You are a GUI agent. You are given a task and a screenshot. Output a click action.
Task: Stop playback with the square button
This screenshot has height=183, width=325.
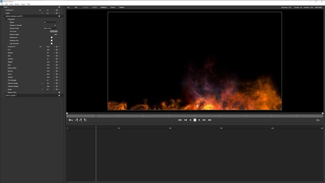coord(195,120)
